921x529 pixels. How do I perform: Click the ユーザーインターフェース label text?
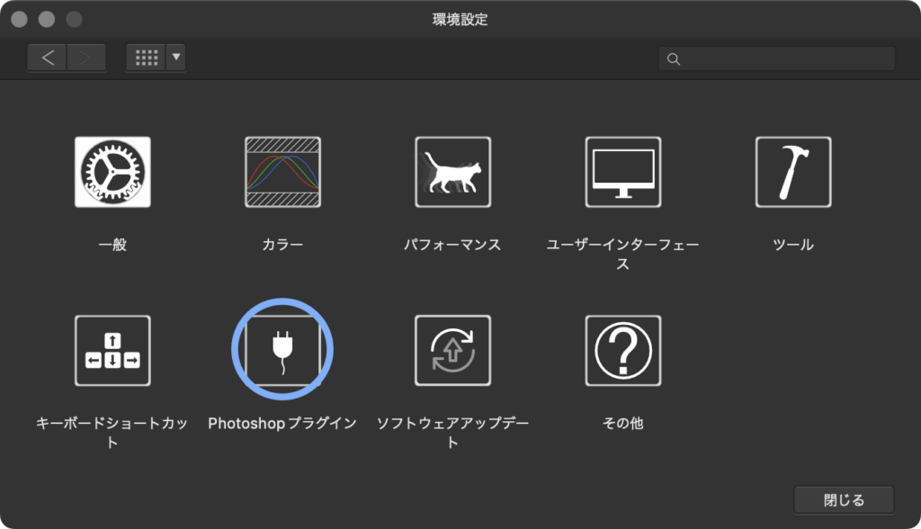pyautogui.click(x=623, y=254)
